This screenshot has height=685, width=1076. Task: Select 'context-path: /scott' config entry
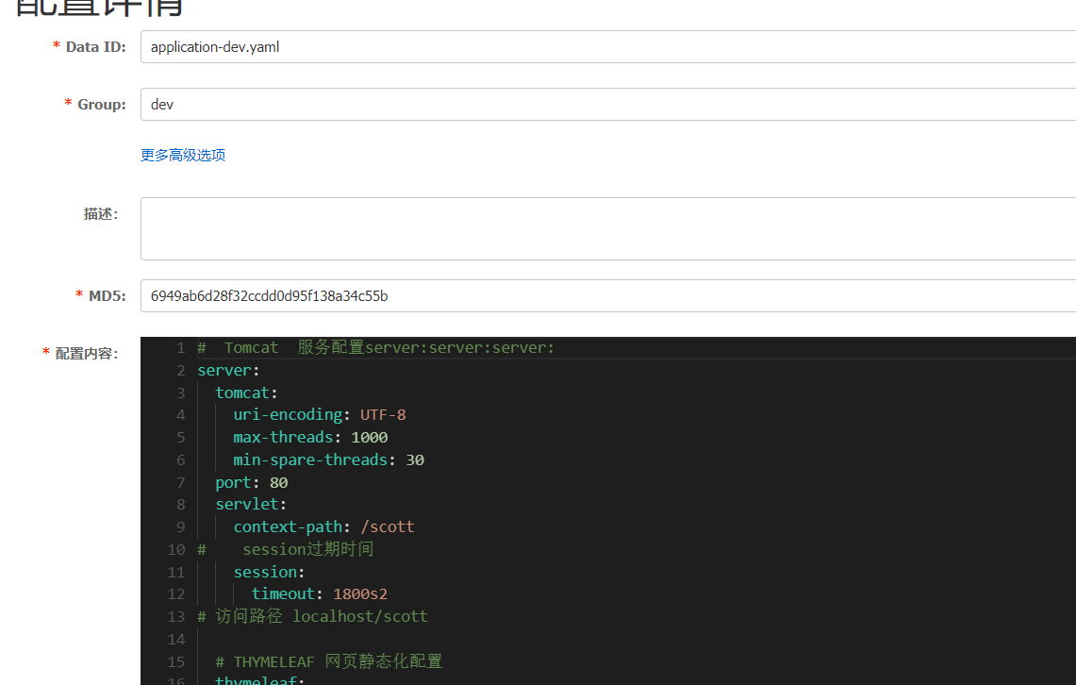[323, 526]
